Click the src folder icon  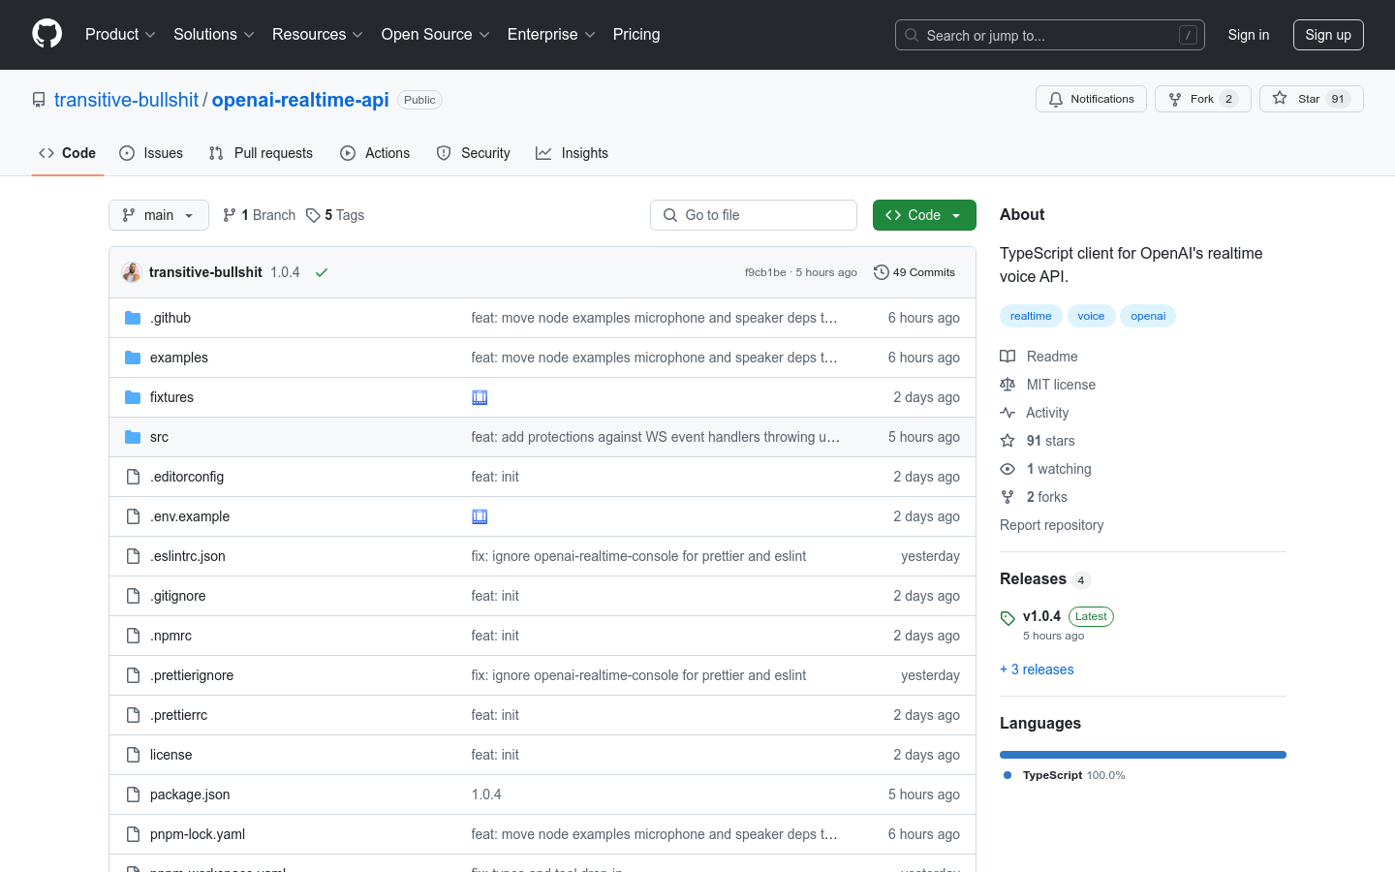[x=133, y=437]
